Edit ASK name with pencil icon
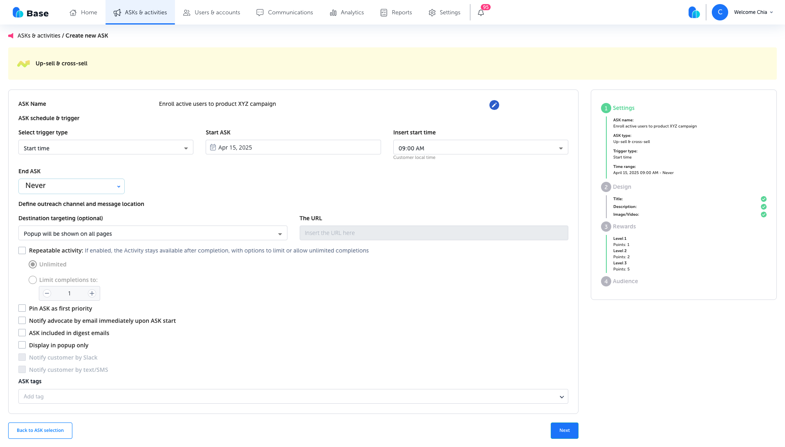 tap(494, 105)
